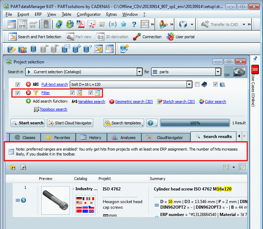Viewport: 263px width, 229px height.
Task: Click the Connection toolbar button
Action: click(147, 37)
